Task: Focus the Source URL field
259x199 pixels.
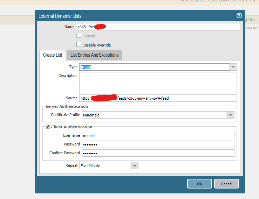Action: click(158, 98)
